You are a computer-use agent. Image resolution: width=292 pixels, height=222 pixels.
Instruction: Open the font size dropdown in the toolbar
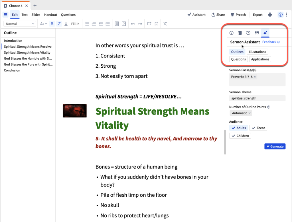coord(43,24)
